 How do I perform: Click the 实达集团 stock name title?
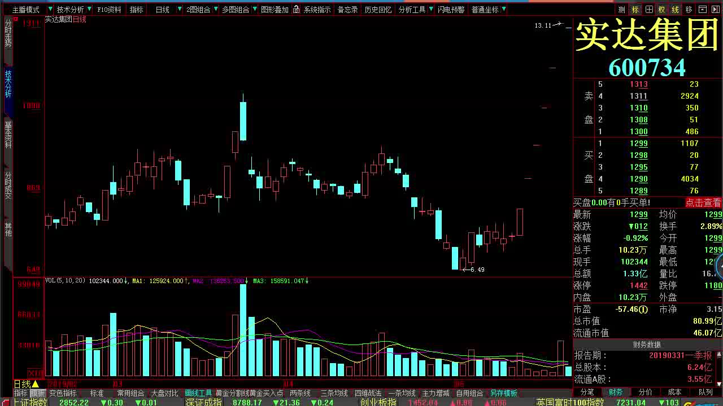[x=647, y=36]
